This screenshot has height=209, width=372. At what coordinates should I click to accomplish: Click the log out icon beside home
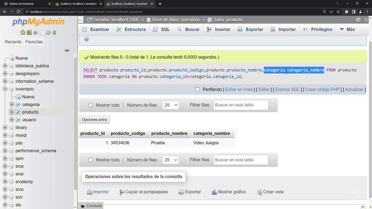[29, 33]
